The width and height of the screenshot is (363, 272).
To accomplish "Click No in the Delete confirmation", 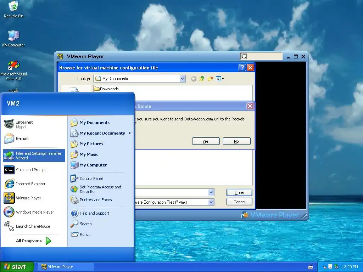I will click(x=236, y=141).
